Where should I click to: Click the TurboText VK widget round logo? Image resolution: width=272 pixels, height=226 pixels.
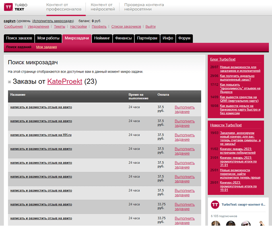tap(215, 205)
